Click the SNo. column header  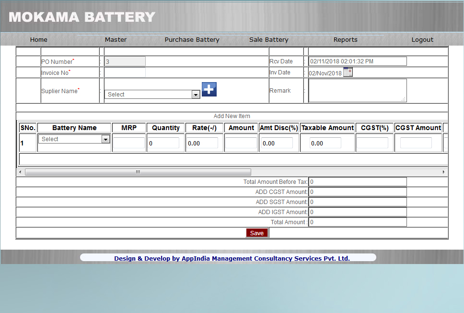[x=28, y=128]
